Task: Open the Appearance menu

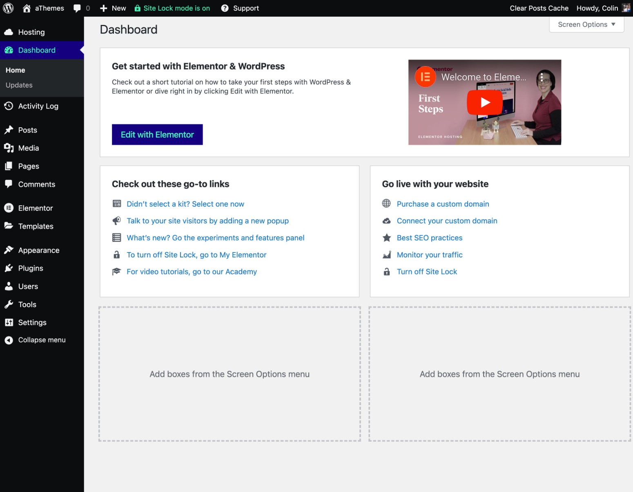Action: click(42, 250)
